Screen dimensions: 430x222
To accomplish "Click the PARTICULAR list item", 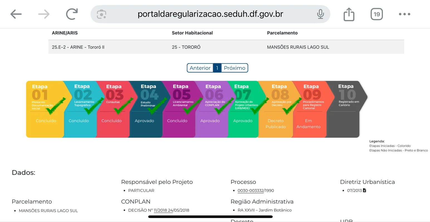I will tap(141, 191).
